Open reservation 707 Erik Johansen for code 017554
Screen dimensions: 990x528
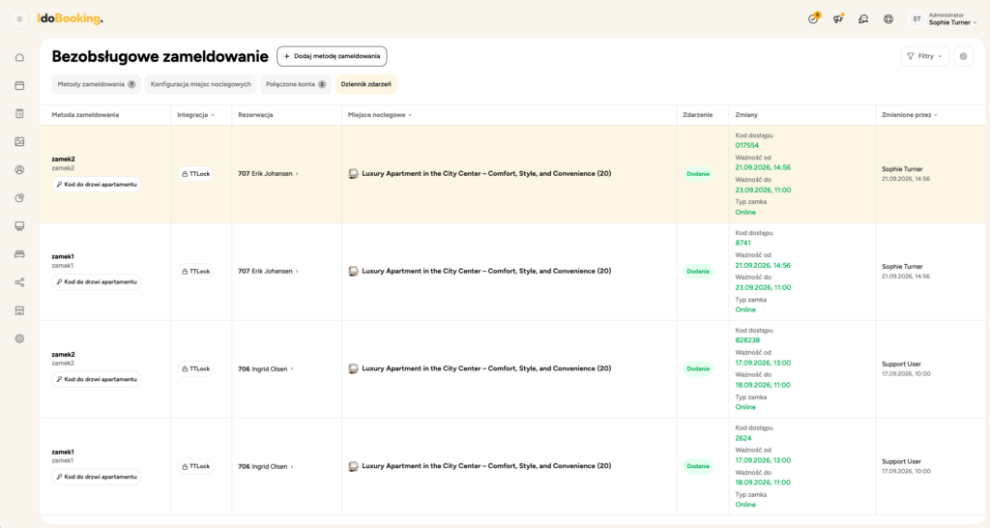tap(269, 174)
